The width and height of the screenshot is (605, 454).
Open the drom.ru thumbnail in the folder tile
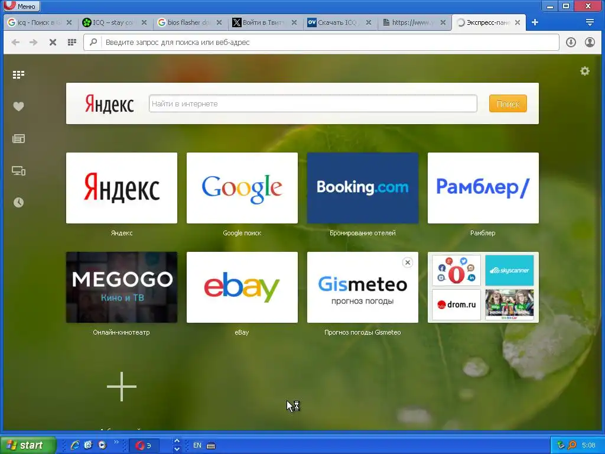click(457, 304)
